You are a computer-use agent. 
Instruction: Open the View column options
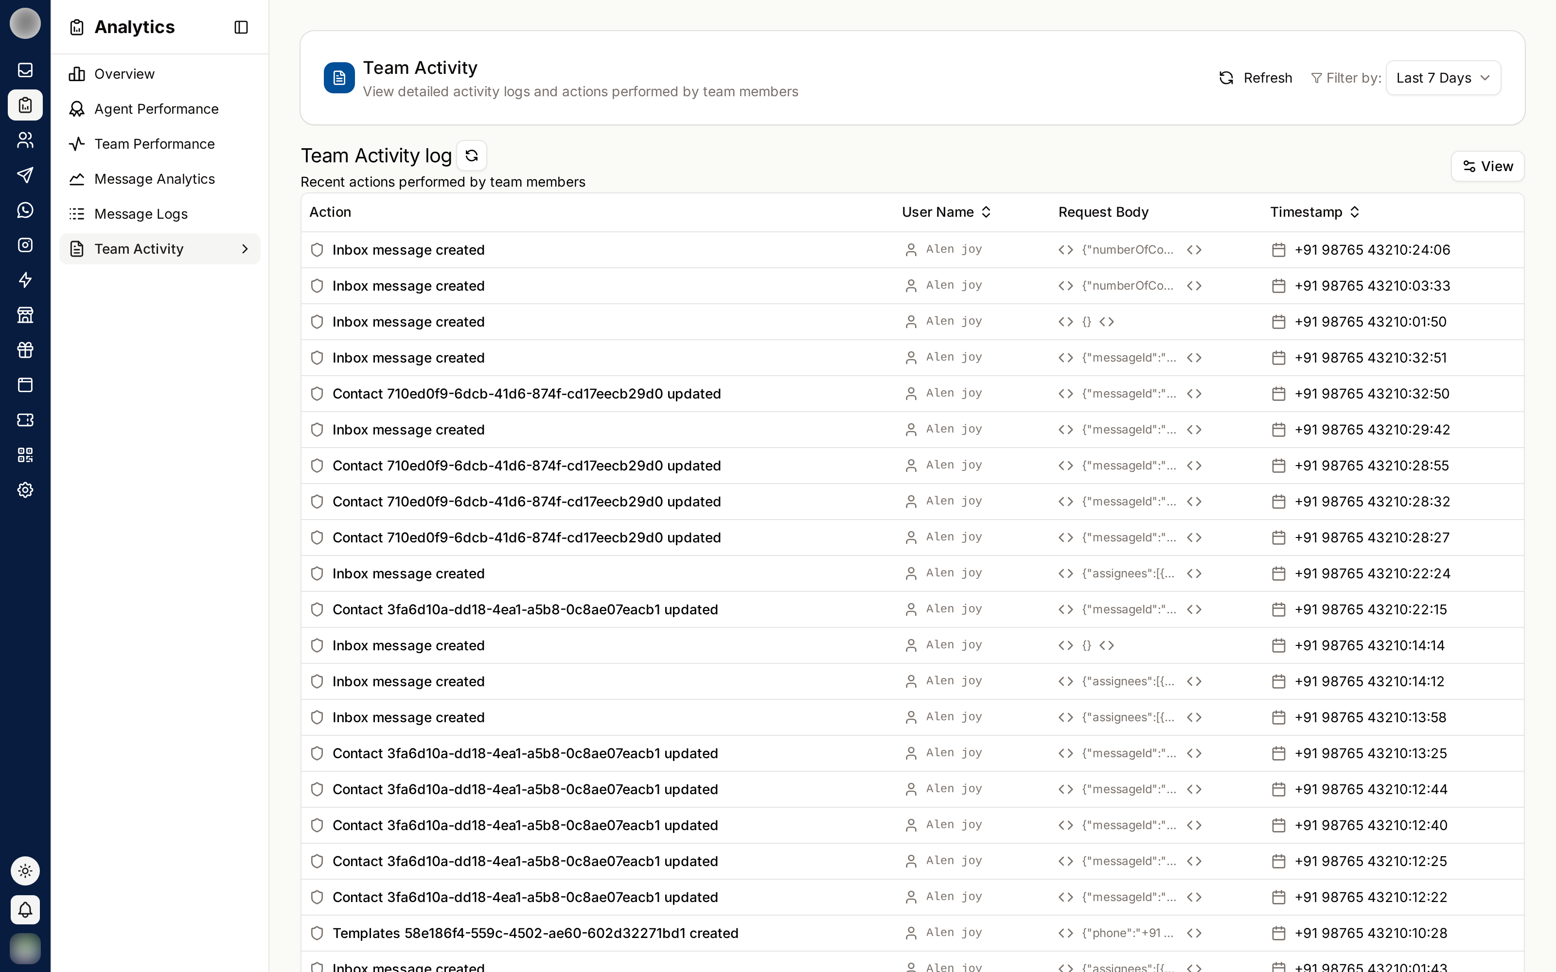point(1487,167)
